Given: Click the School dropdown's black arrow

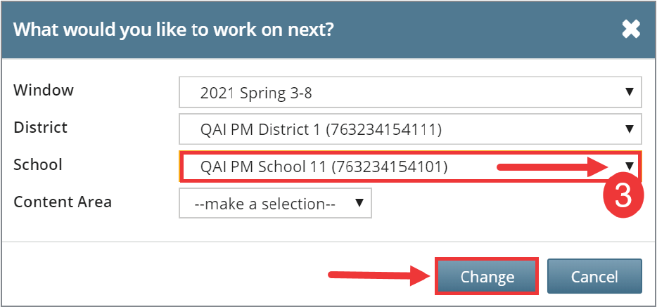Looking at the screenshot, I should coord(630,166).
